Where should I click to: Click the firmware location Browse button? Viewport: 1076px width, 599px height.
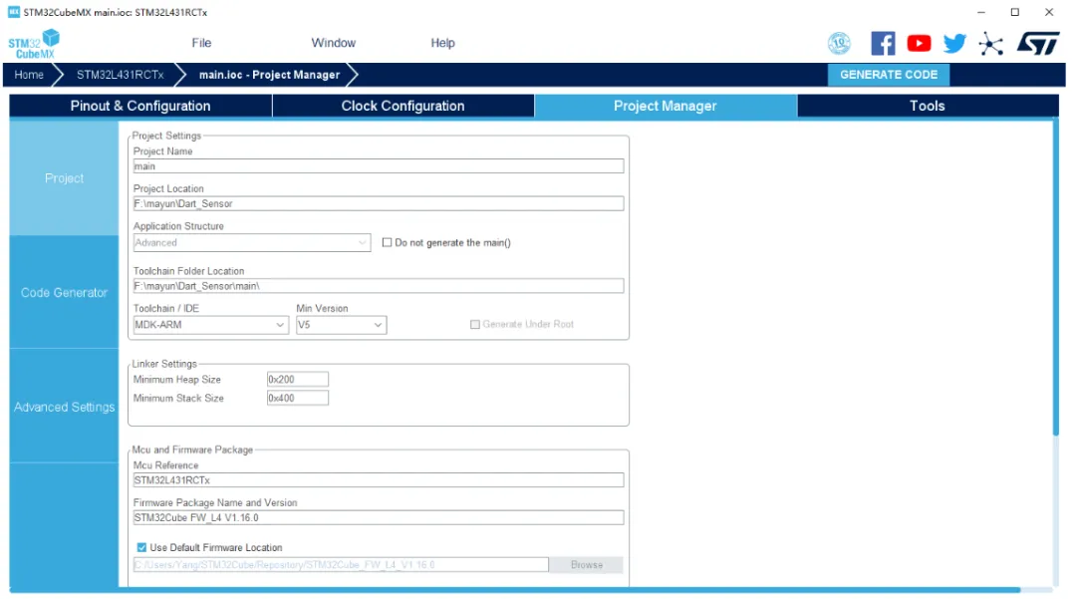point(587,565)
